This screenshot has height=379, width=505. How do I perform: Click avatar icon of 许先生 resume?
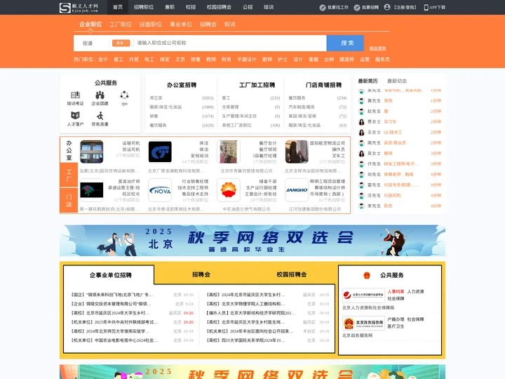[x=362, y=164]
